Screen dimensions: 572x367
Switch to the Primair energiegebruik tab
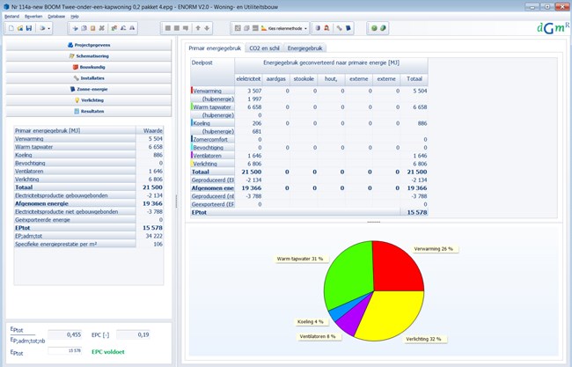pyautogui.click(x=215, y=48)
